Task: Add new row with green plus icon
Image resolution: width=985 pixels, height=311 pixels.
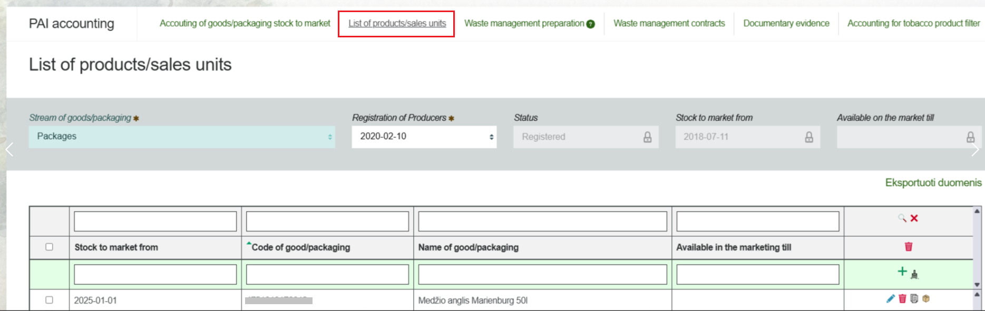Action: pyautogui.click(x=902, y=272)
